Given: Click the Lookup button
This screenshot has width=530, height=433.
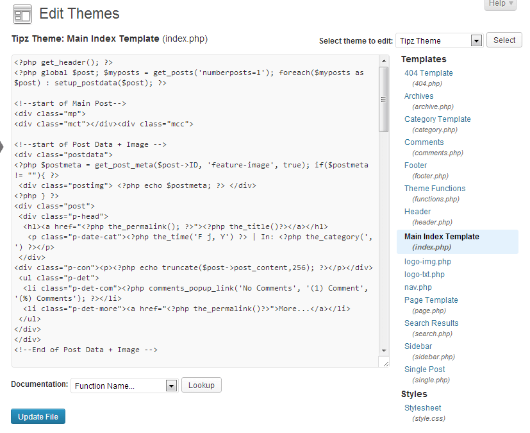Looking at the screenshot, I should coord(201,386).
